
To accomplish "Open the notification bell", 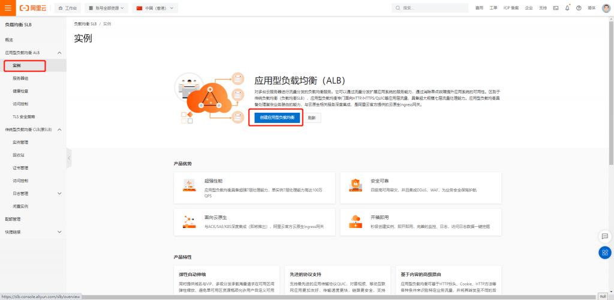I will coord(567,8).
